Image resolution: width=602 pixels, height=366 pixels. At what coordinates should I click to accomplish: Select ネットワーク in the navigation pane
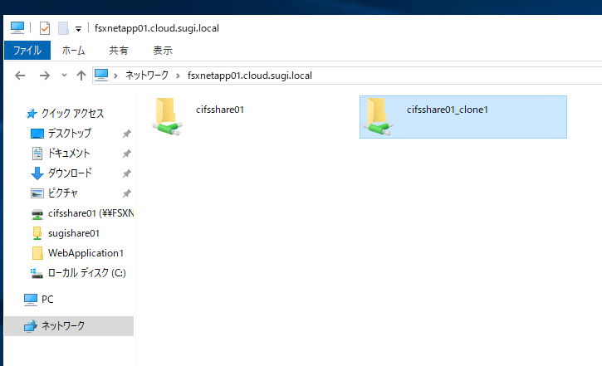[x=69, y=326]
